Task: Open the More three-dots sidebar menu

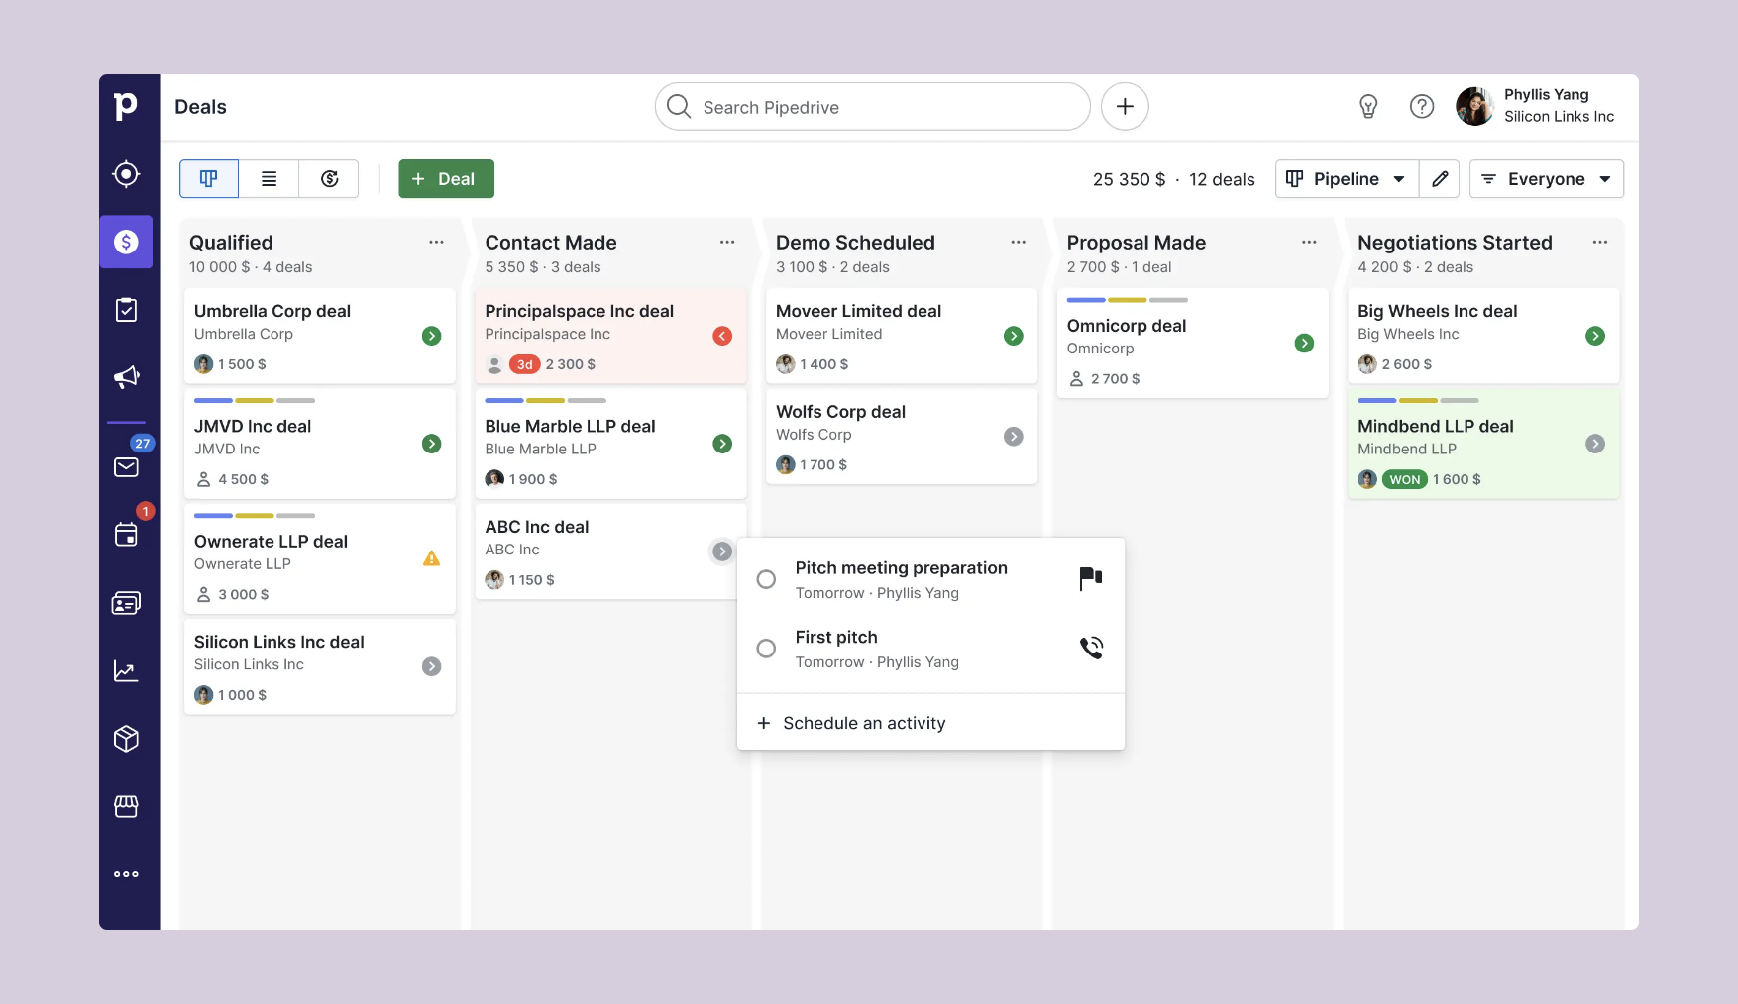Action: 126,874
